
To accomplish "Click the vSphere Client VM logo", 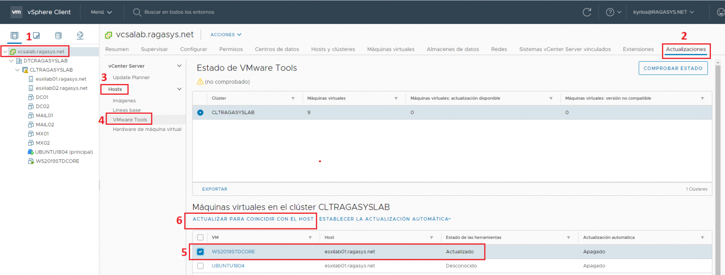I will point(16,12).
